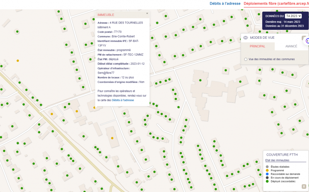
Task: Switch to the AVANCÉ view mode tab
Action: tap(291, 46)
